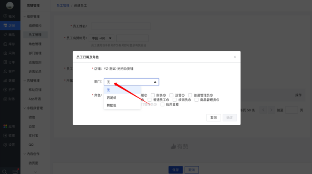Check the 应用查看 role checkbox

click(x=162, y=104)
